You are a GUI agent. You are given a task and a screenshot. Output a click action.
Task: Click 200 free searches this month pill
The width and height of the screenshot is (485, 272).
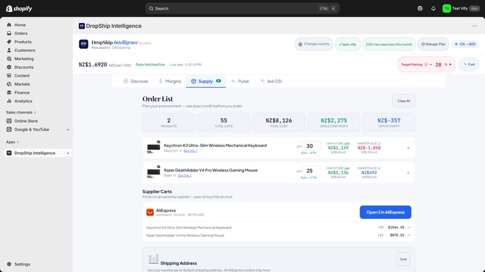(389, 44)
